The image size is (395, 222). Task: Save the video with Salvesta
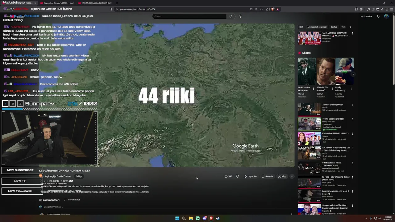pyautogui.click(x=267, y=176)
